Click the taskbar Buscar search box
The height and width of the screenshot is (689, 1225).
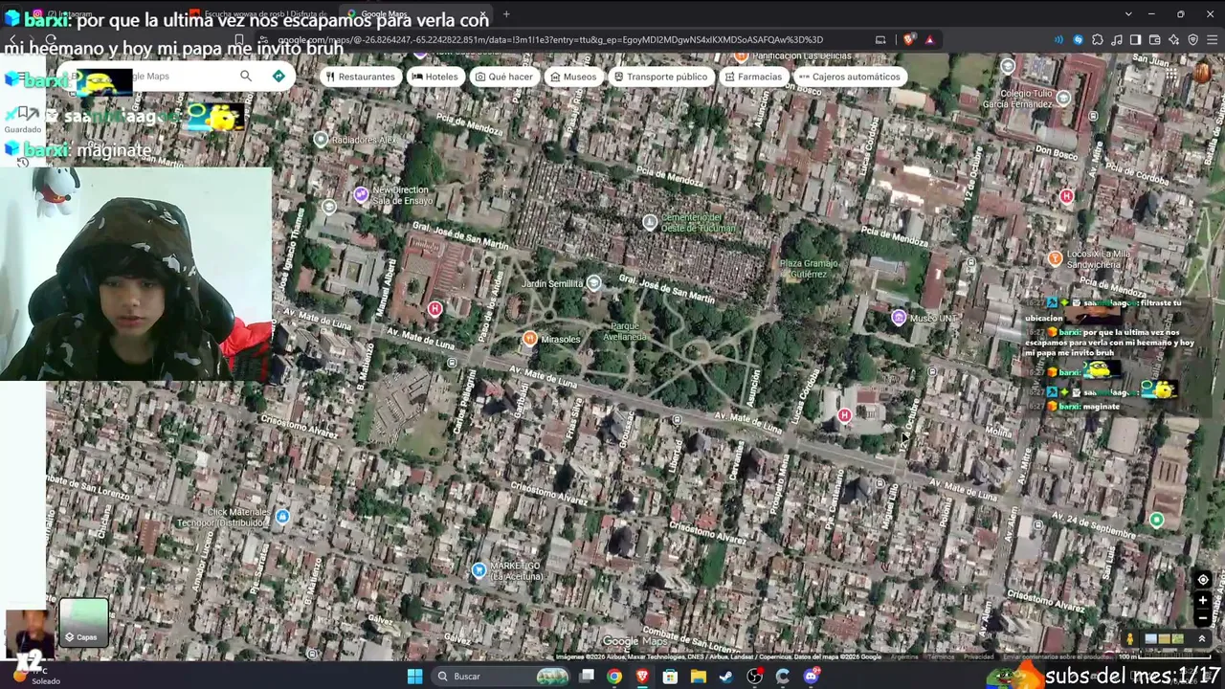pyautogui.click(x=501, y=677)
